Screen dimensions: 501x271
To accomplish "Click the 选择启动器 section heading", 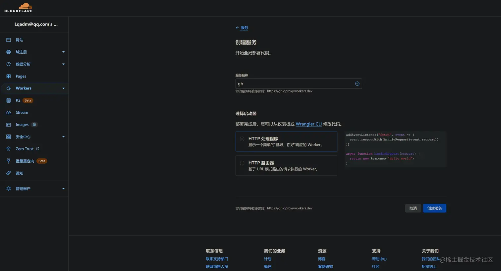I will 246,114.
